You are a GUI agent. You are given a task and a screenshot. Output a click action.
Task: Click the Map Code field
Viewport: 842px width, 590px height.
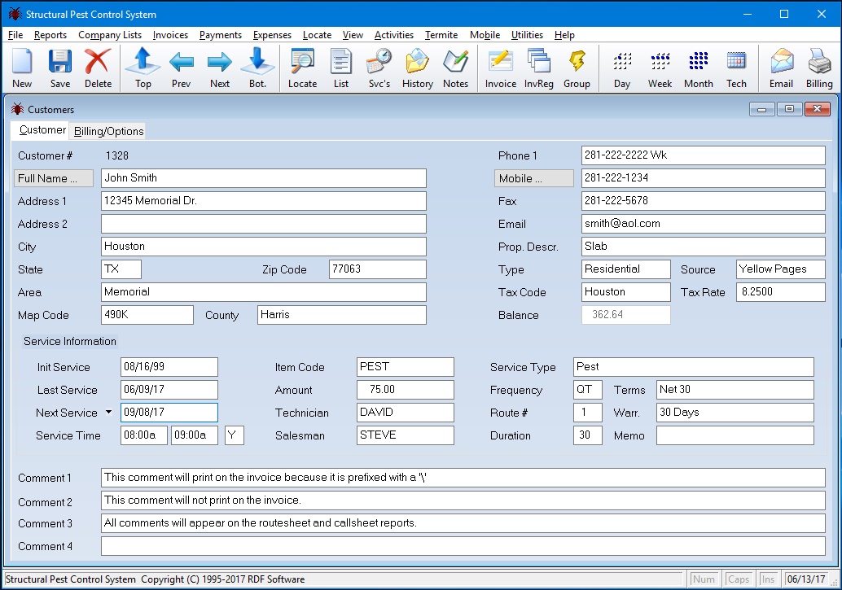coord(147,315)
